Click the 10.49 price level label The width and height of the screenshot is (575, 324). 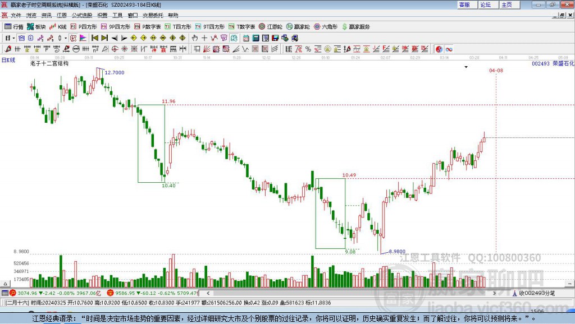click(x=349, y=175)
